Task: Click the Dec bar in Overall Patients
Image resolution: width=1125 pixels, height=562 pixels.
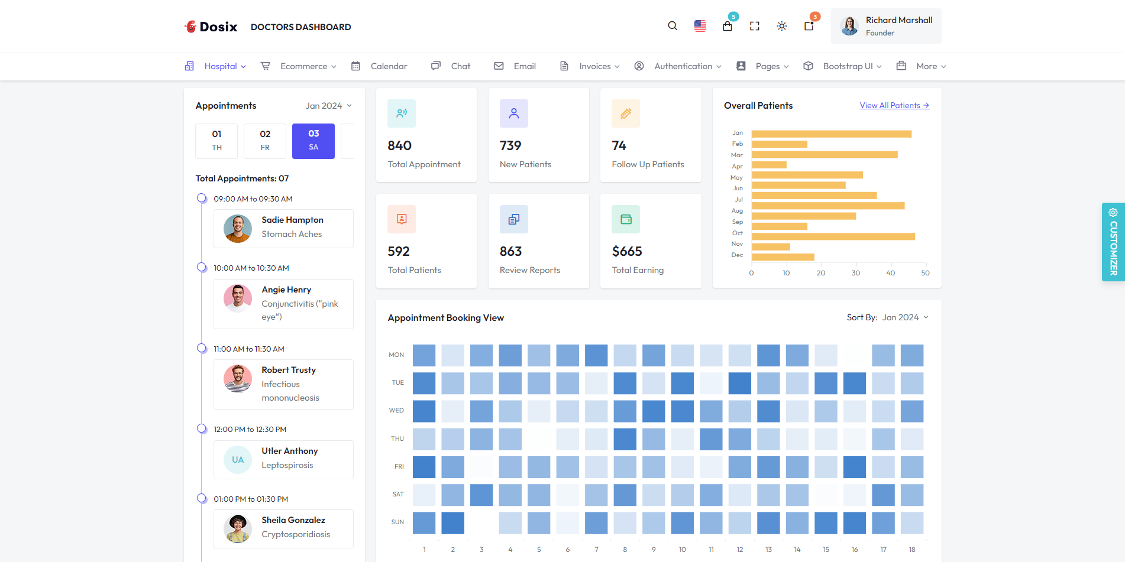Action: tap(783, 257)
